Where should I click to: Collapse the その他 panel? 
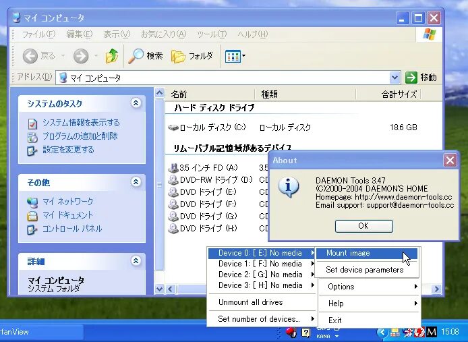click(x=136, y=182)
